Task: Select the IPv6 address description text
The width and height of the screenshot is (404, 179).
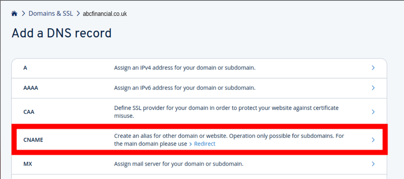Action: 185,88
